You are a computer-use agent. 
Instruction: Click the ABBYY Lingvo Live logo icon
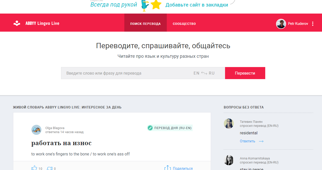[x=17, y=24]
